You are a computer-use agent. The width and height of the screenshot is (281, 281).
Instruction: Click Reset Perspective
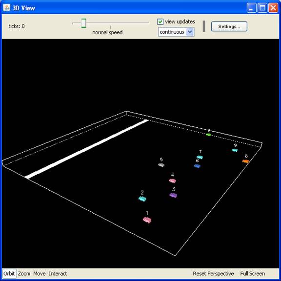click(x=213, y=274)
